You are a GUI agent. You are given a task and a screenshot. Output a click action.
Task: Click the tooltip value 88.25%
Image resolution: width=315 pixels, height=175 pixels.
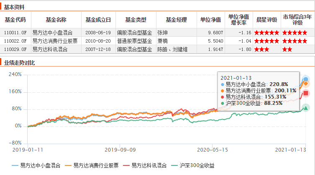[x=274, y=103]
